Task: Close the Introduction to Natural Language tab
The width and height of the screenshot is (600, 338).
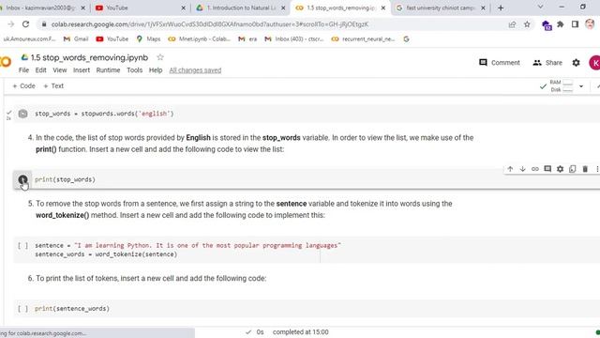Action: [x=283, y=8]
